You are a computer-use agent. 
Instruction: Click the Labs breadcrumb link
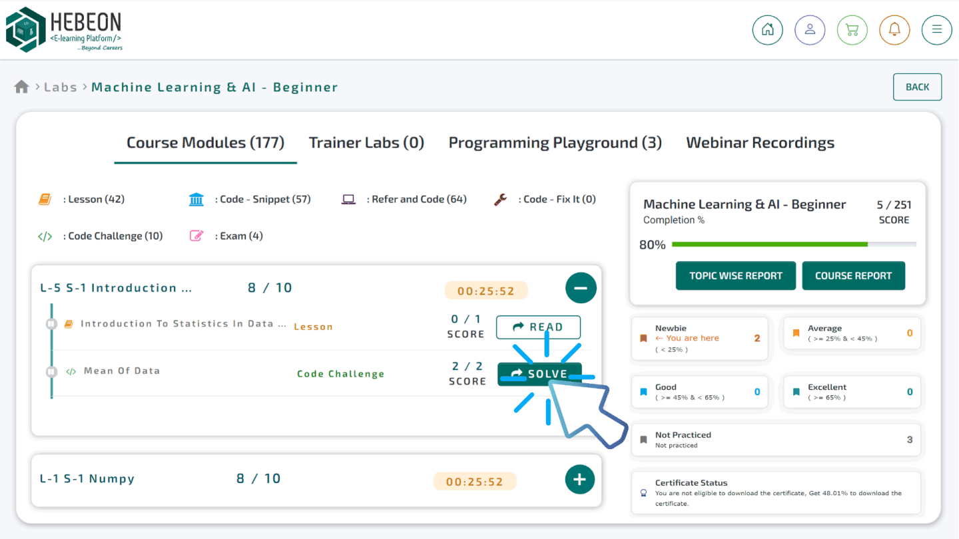pyautogui.click(x=61, y=87)
